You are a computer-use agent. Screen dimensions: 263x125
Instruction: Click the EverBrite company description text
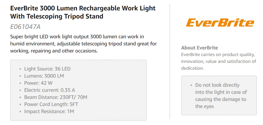pyautogui.click(x=219, y=61)
